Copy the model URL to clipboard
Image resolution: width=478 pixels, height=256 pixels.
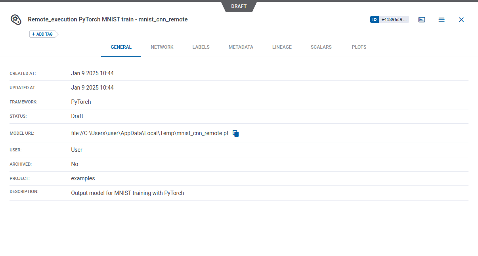click(236, 134)
